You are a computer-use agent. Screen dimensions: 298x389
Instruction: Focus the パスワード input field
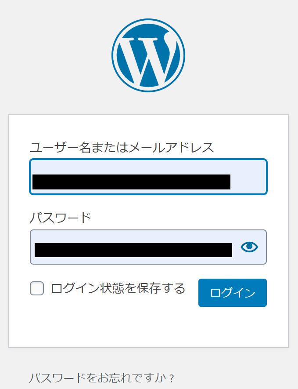pos(148,247)
